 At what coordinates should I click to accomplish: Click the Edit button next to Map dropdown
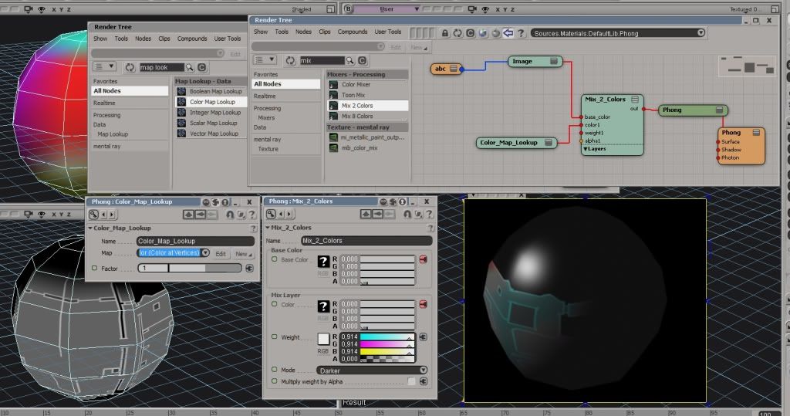click(x=221, y=254)
